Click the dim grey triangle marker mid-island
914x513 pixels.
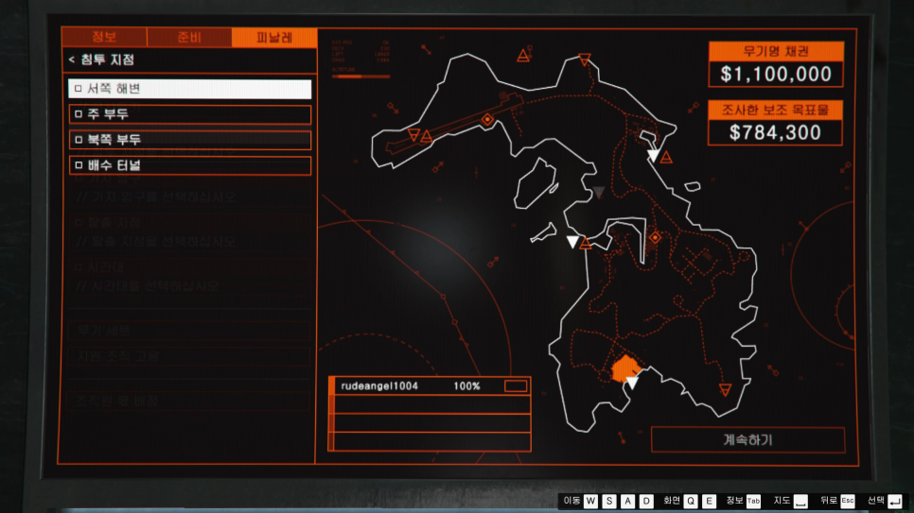[599, 192]
